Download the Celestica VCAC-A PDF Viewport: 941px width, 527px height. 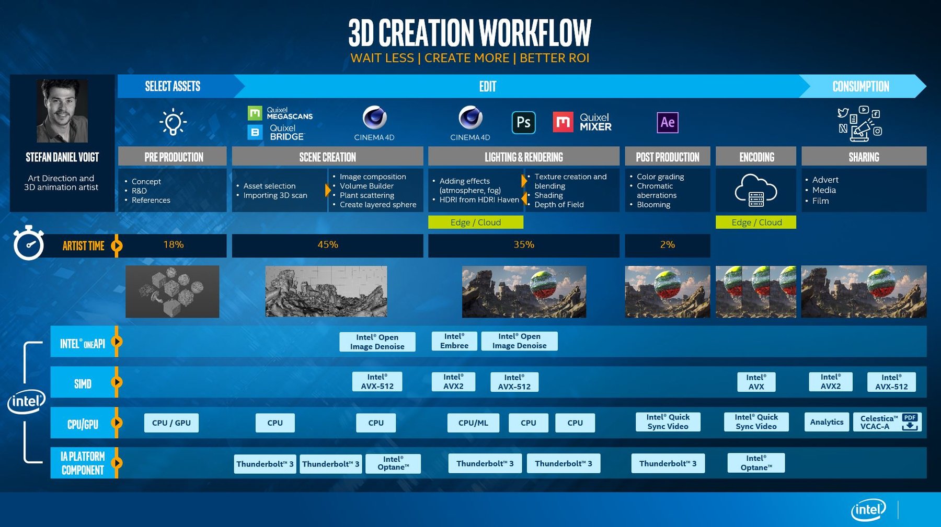click(x=886, y=421)
